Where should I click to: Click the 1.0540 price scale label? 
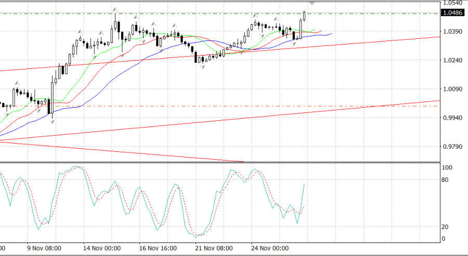click(452, 3)
